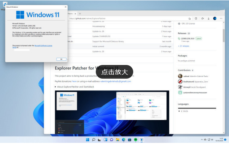The height and width of the screenshot is (144, 229).
Task: Show hidden system tray icons
Action: click(x=202, y=140)
